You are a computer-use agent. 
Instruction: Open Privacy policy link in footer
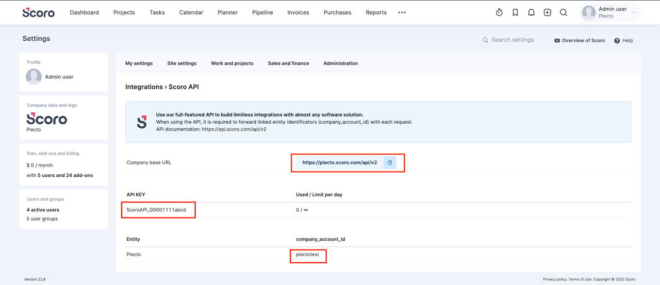[x=555, y=279]
